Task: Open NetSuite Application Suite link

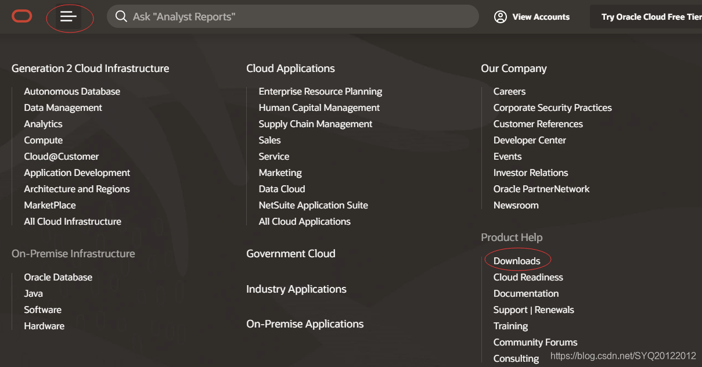Action: [314, 205]
